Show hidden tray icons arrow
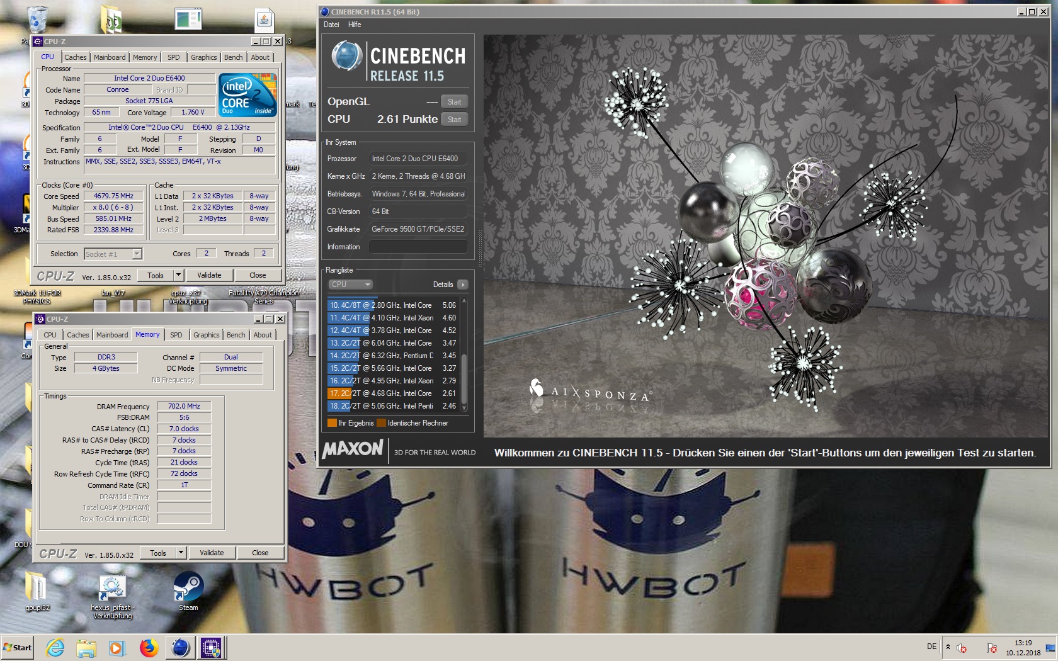Screen dimensions: 1058x661 (948, 647)
